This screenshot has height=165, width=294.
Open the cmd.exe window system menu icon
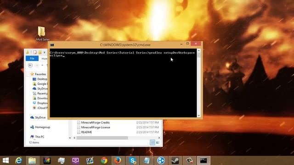click(x=52, y=45)
